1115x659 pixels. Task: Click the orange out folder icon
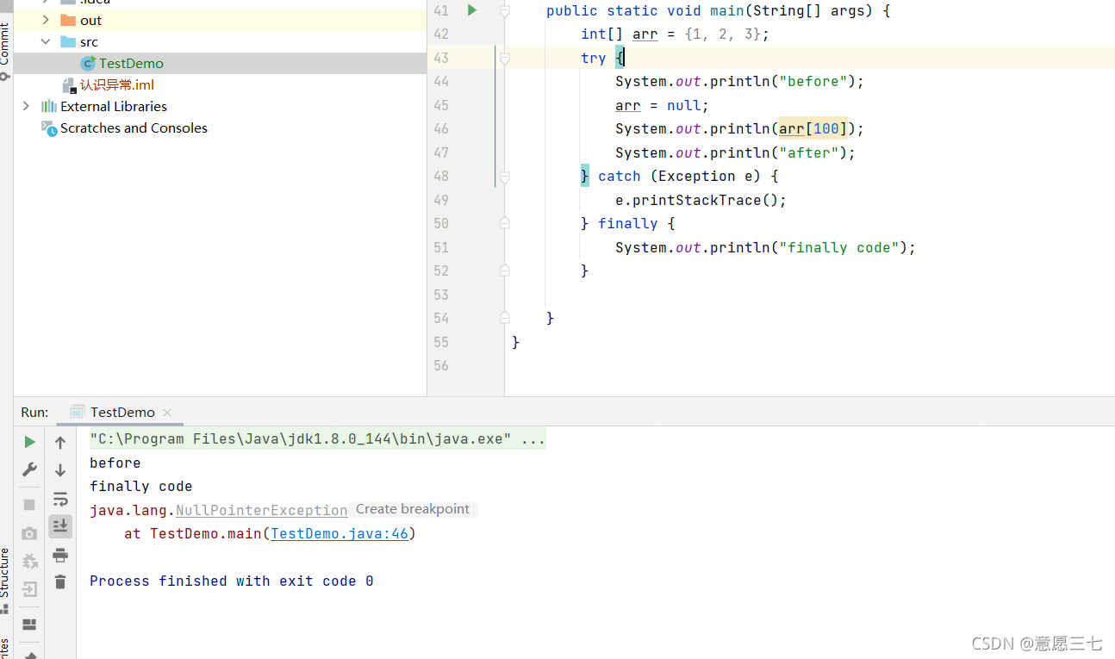[68, 20]
